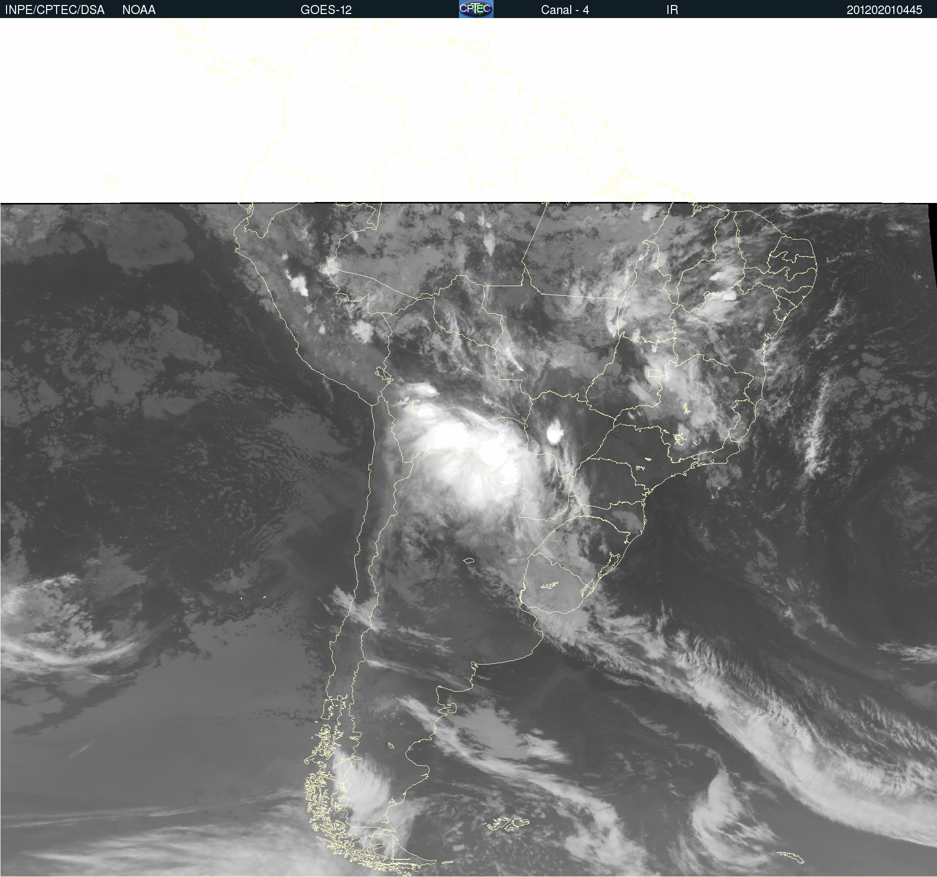The image size is (937, 877).
Task: Click the INPE/CPTEC/DSA header label
Action: click(x=55, y=10)
